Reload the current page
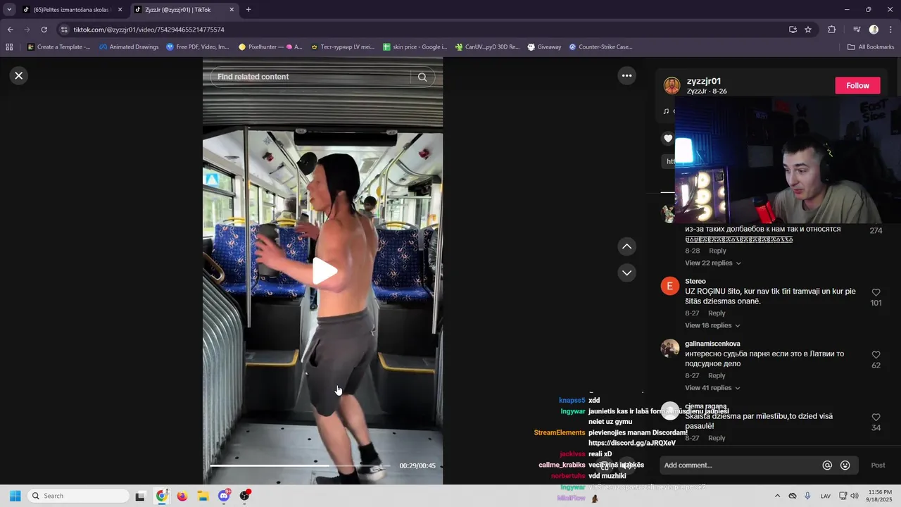 click(44, 30)
